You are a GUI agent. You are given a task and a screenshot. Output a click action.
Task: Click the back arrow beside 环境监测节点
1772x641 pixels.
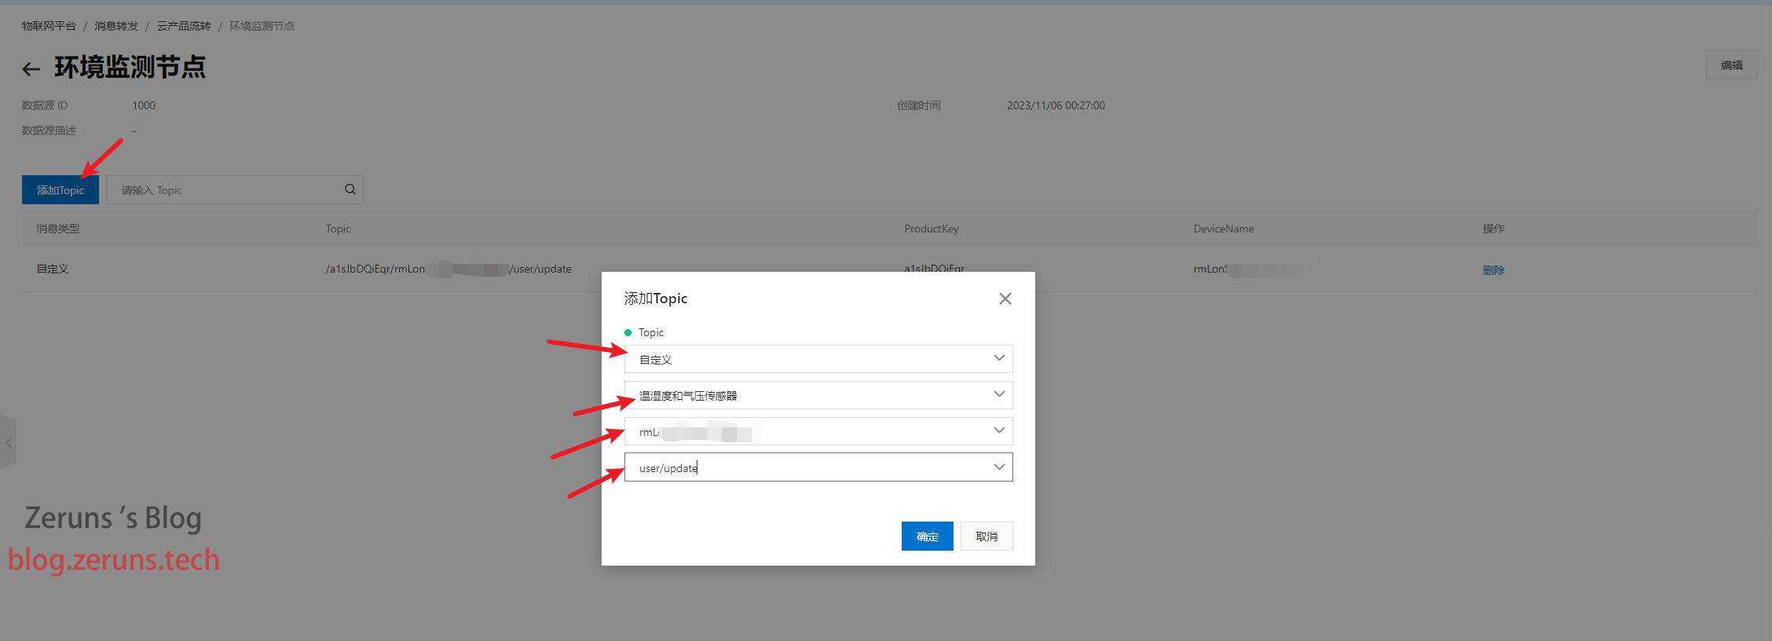[x=31, y=69]
